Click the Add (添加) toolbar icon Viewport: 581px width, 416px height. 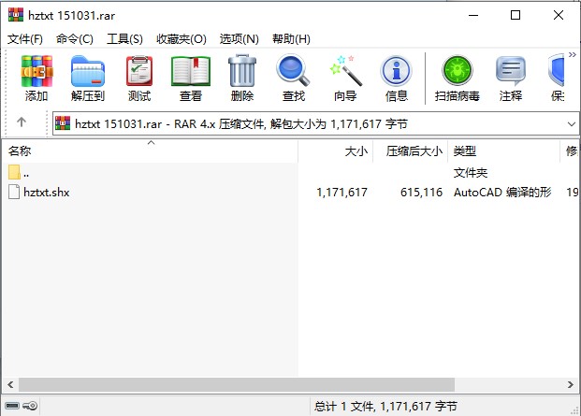pyautogui.click(x=36, y=79)
